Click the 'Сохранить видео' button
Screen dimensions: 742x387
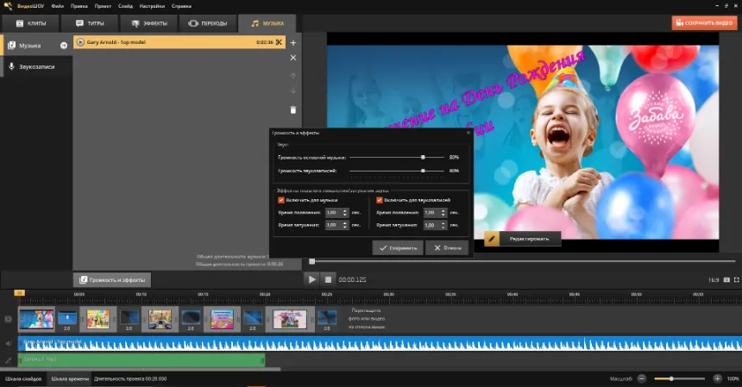click(x=704, y=23)
